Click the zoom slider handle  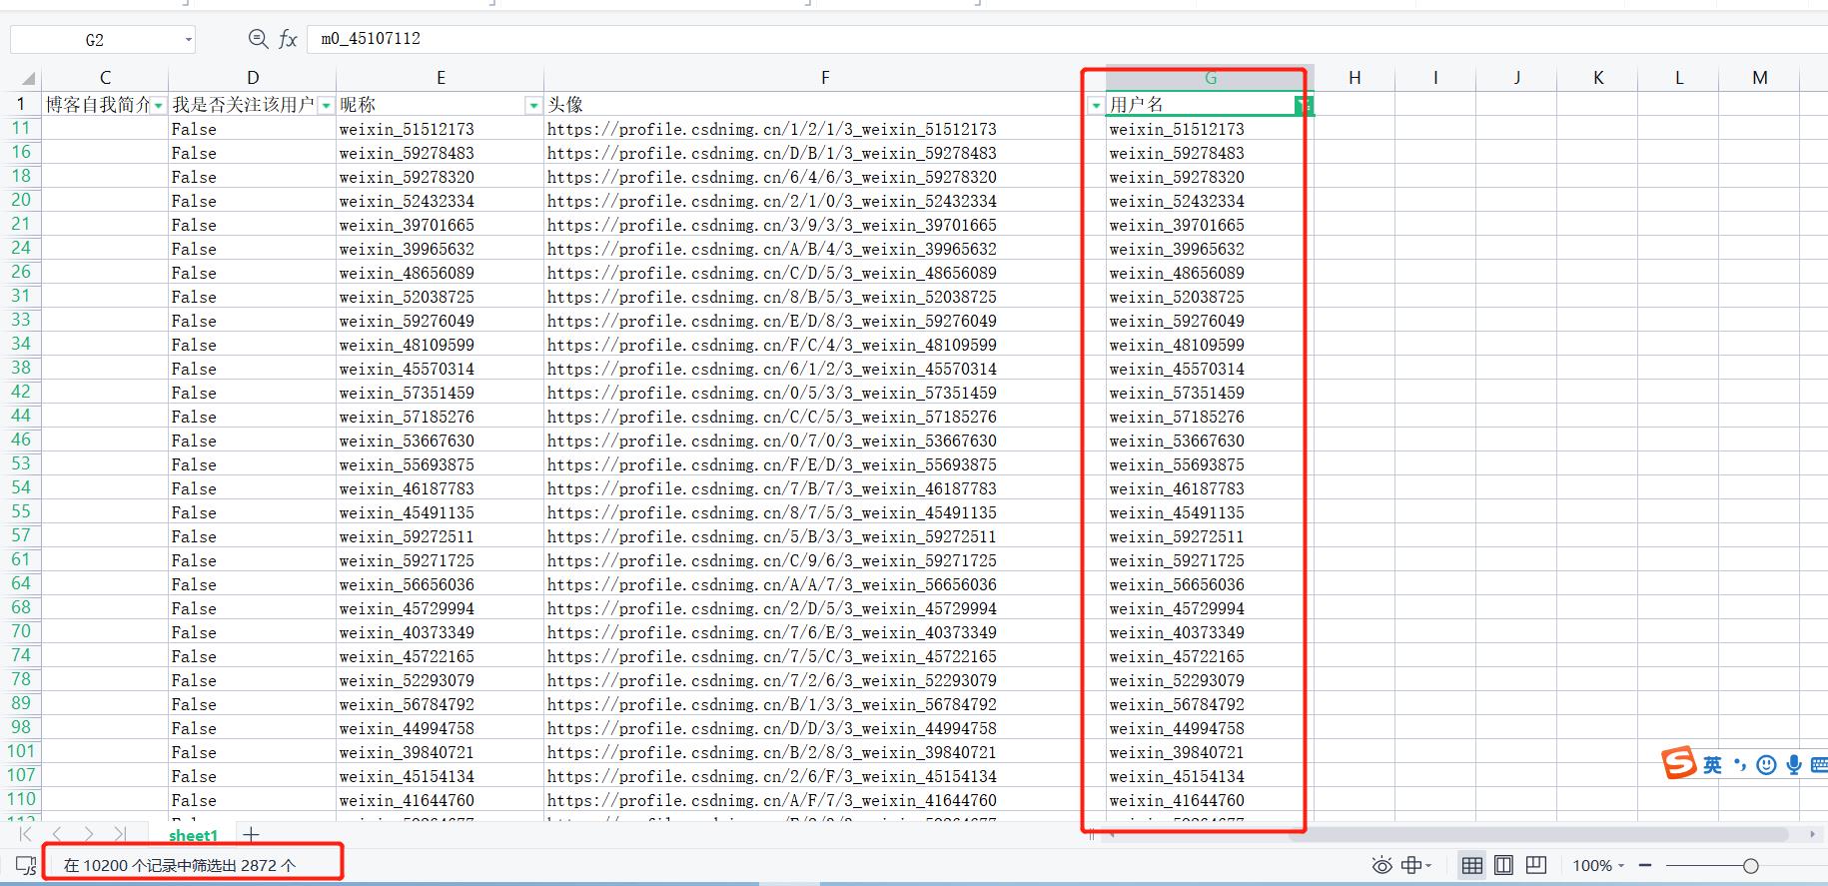pos(1750,866)
